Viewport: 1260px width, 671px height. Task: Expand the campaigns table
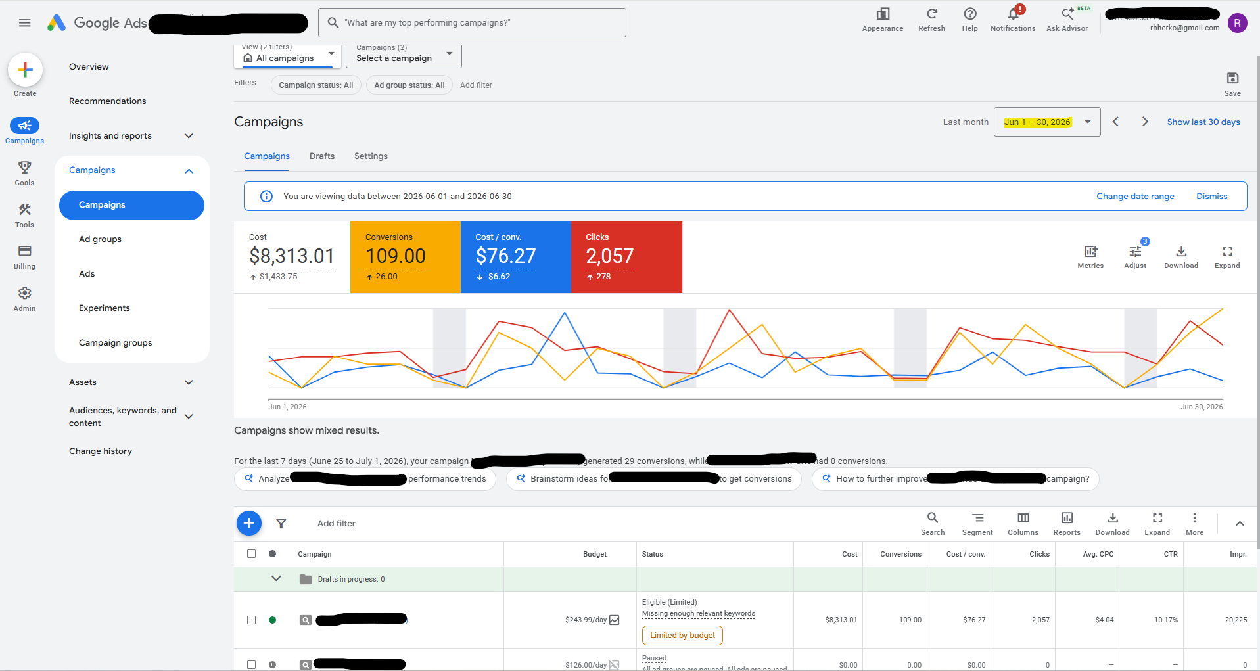[x=1157, y=524]
